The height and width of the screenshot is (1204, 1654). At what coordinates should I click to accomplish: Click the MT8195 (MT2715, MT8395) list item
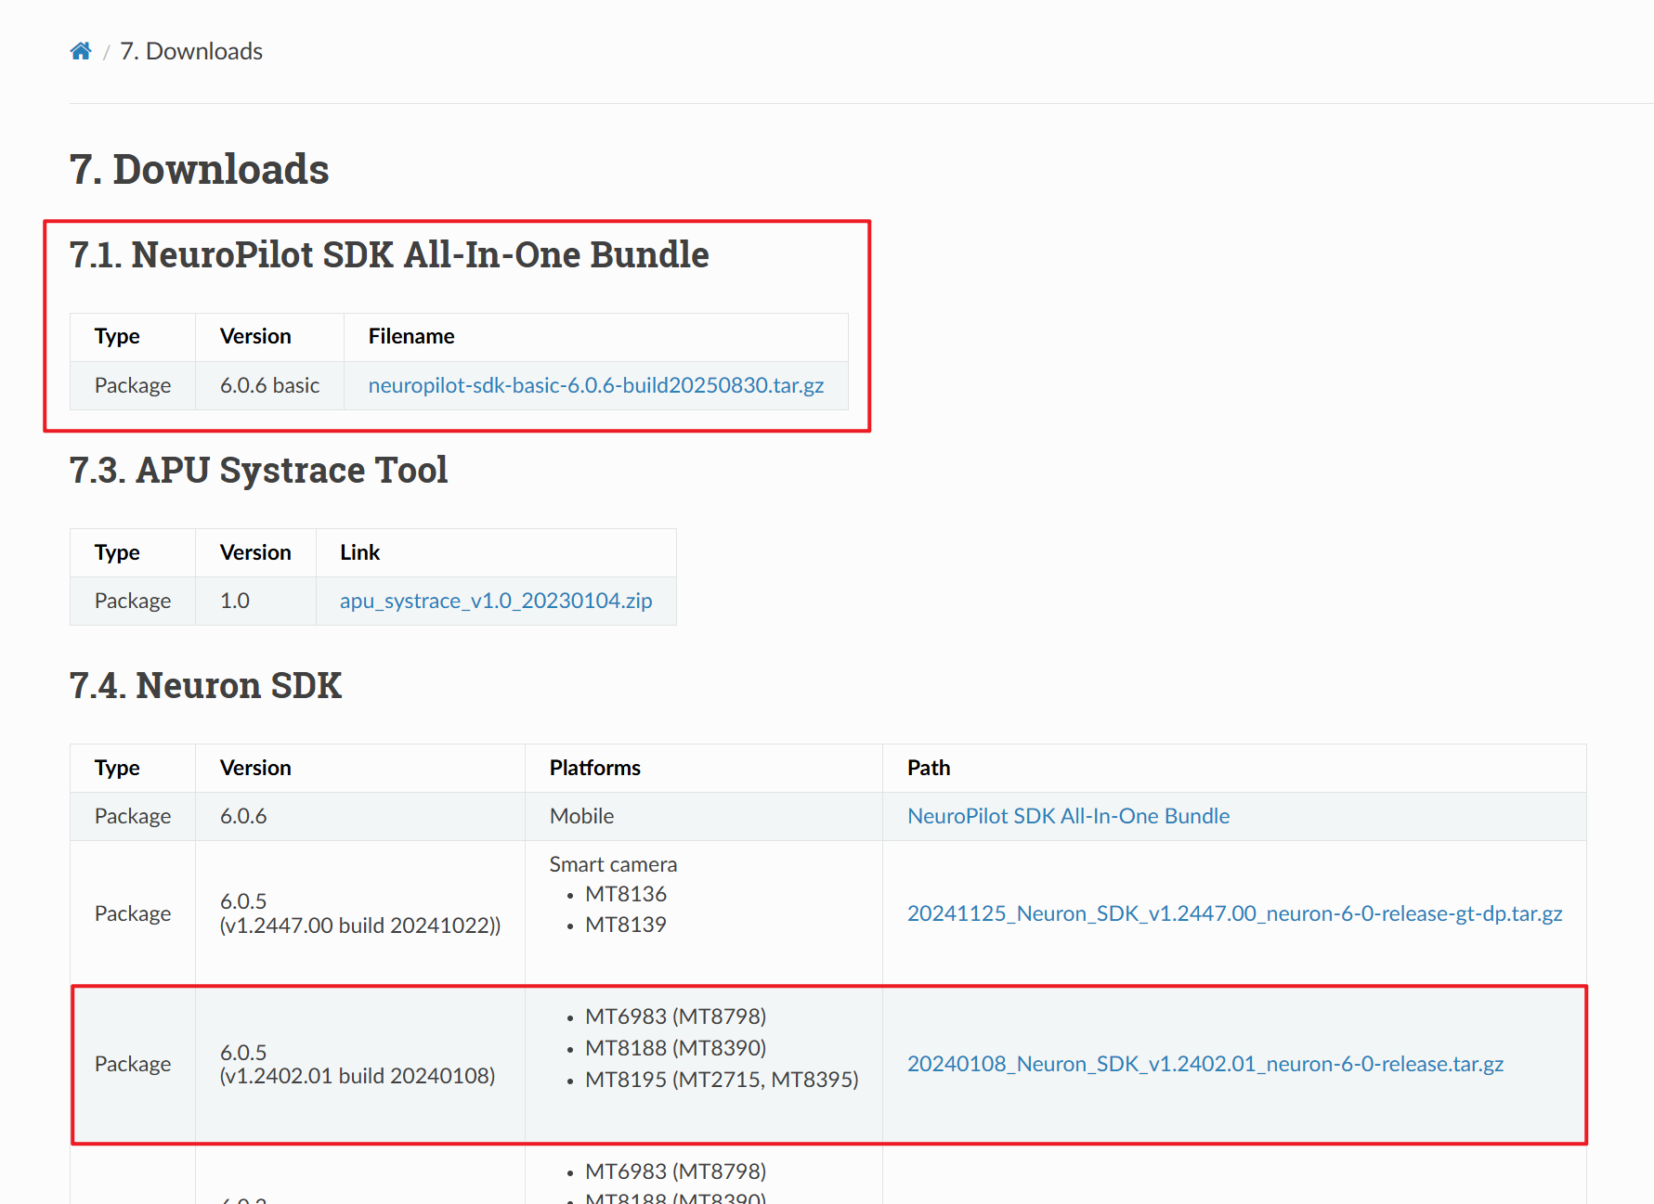pos(721,1080)
